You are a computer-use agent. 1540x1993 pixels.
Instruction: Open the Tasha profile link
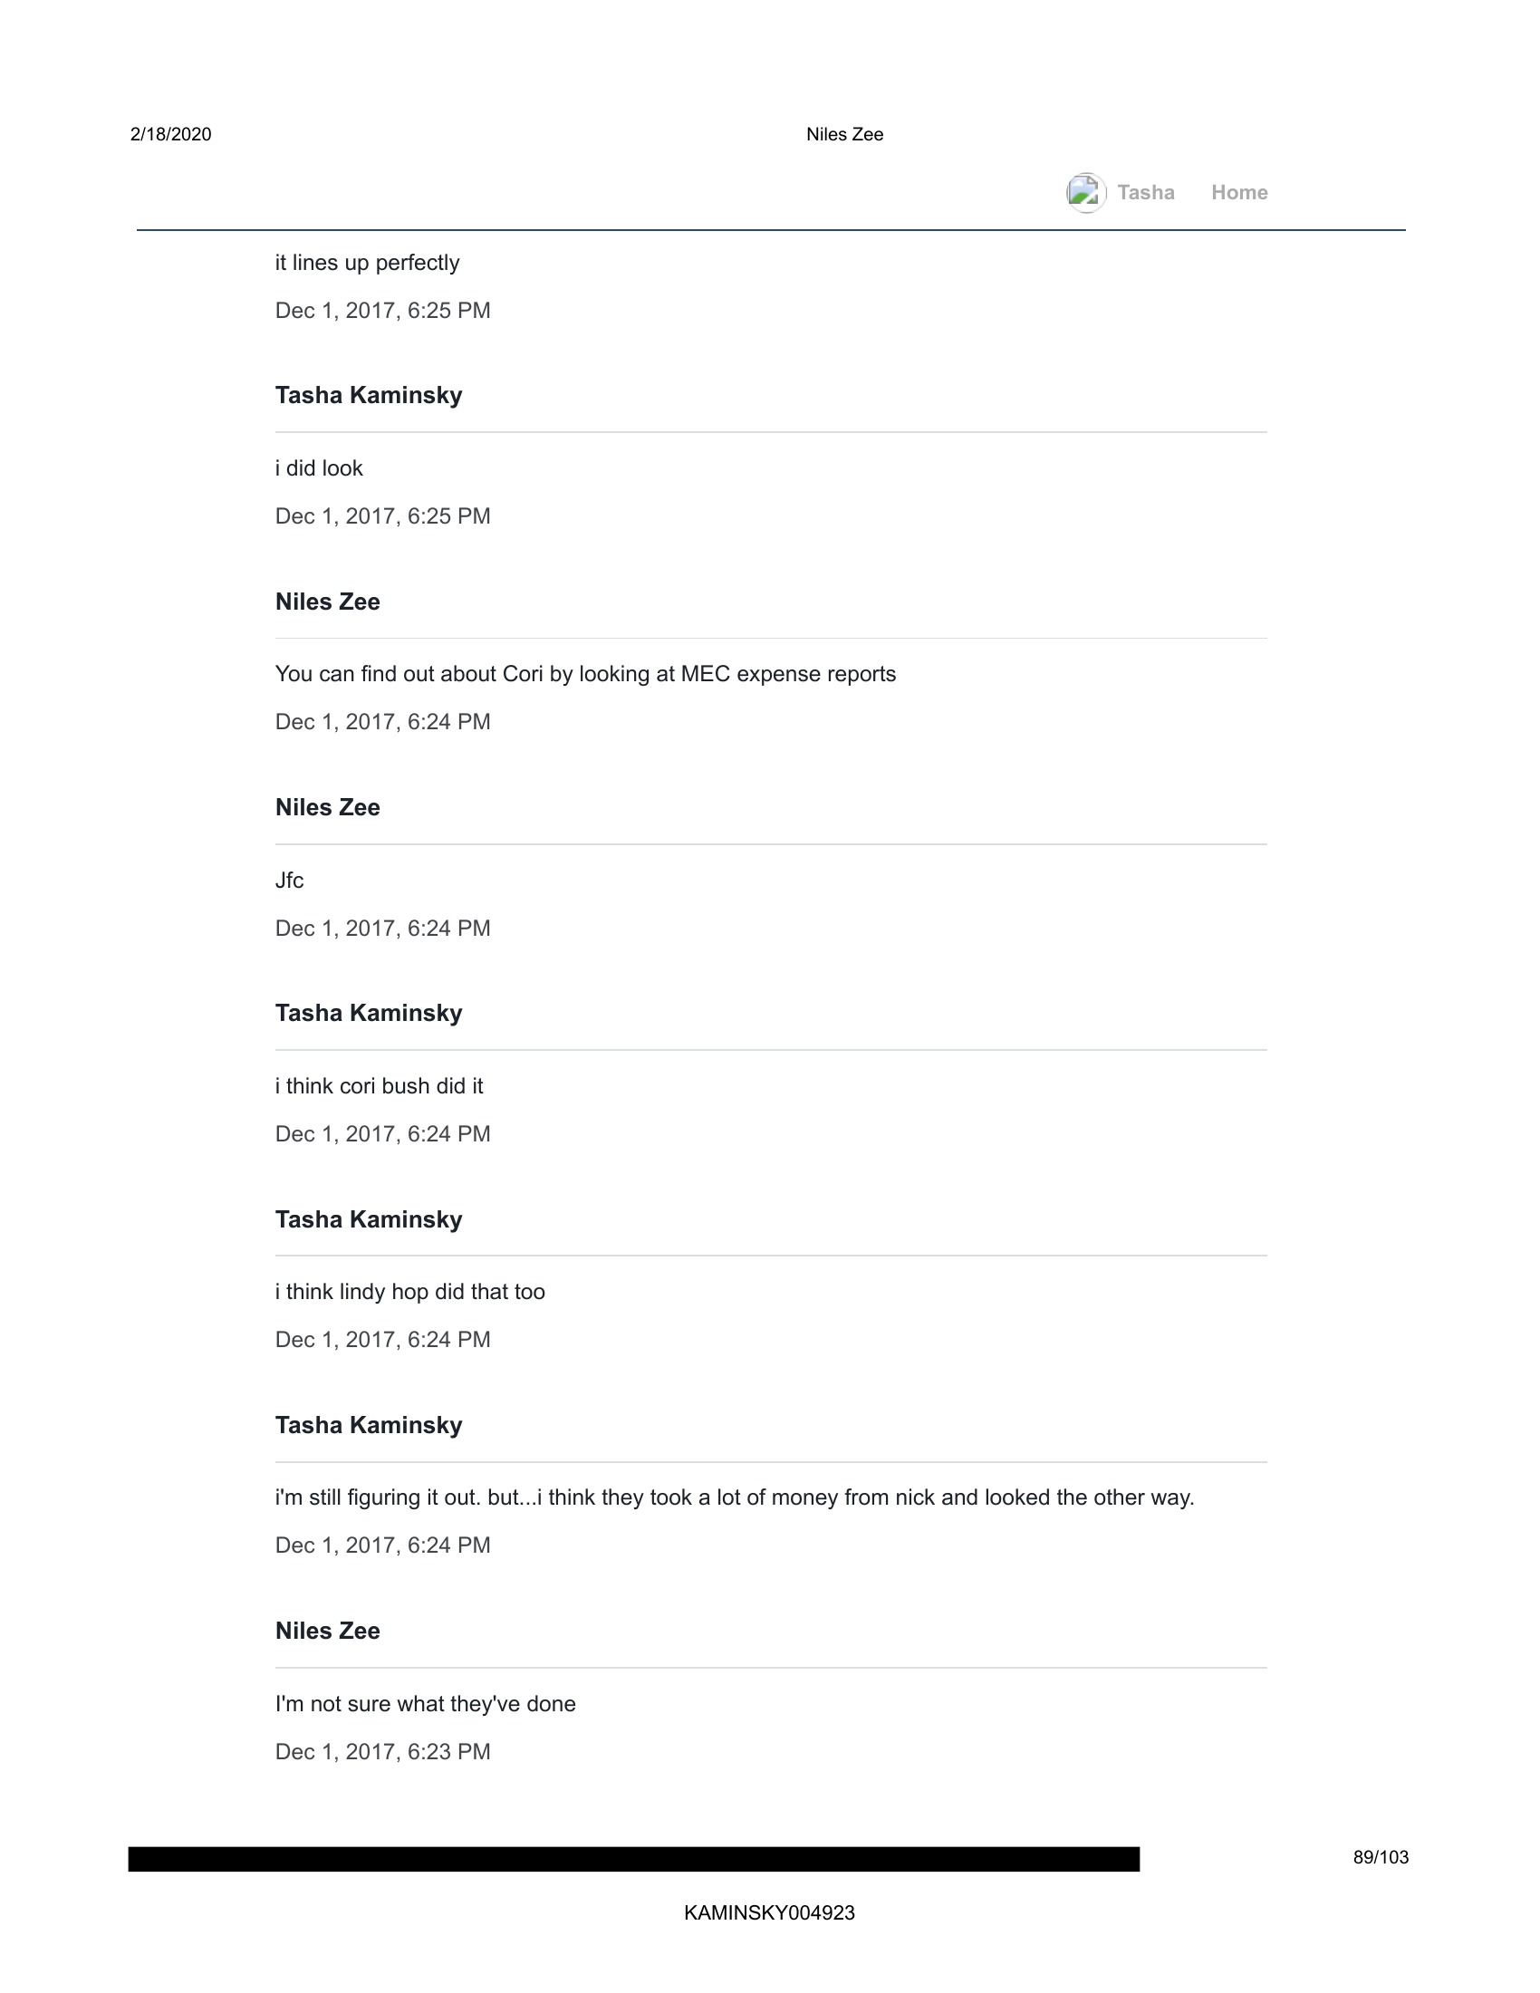coord(1145,193)
